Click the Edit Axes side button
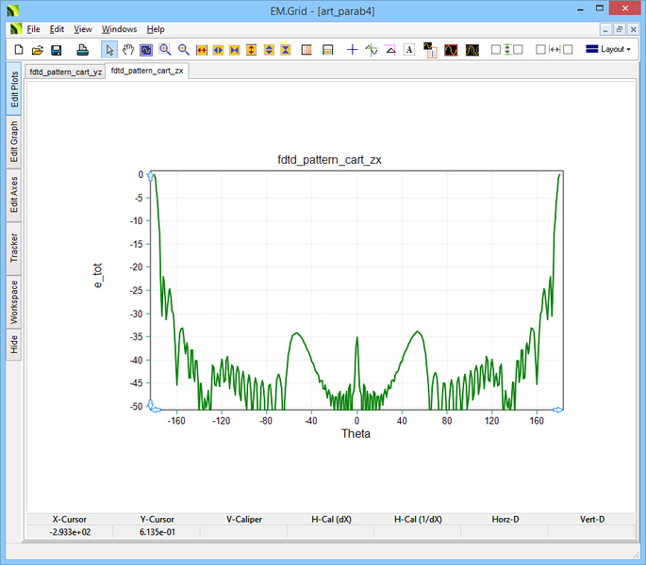646x565 pixels. tap(14, 195)
